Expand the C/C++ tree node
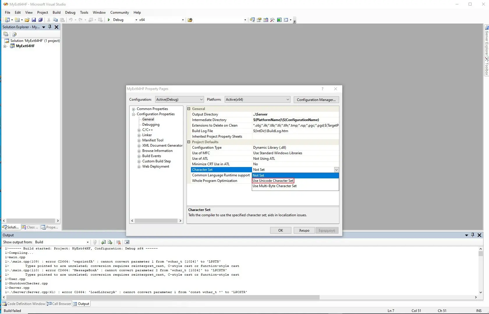 click(x=139, y=130)
